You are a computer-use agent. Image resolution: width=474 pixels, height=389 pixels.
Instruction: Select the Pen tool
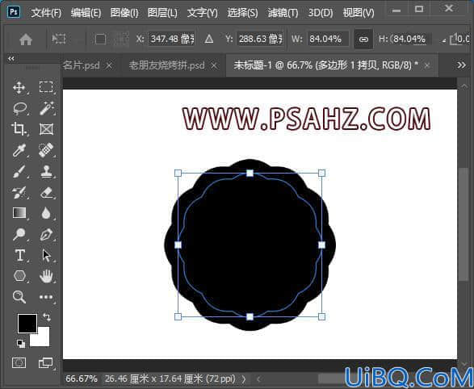46,234
